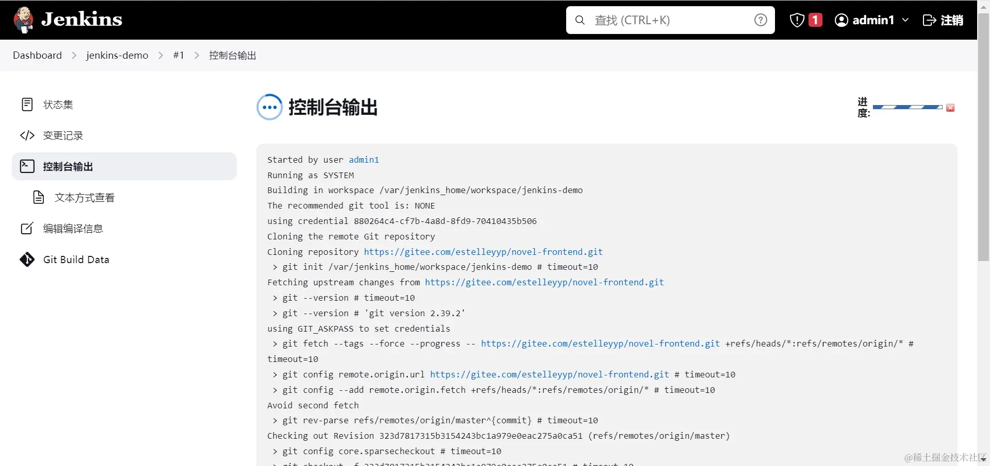This screenshot has height=466, width=990.
Task: Open 状态集 via its sidebar icon
Action: click(x=27, y=105)
